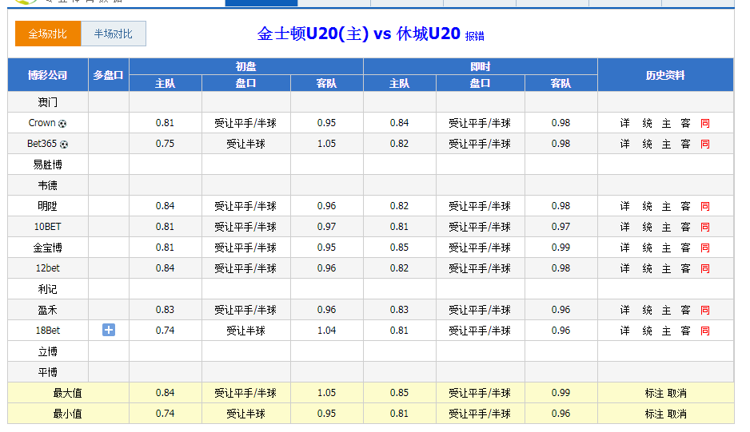Open 客 link in 10BET row

(685, 227)
